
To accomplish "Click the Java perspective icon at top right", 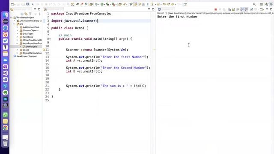I will (267, 4).
